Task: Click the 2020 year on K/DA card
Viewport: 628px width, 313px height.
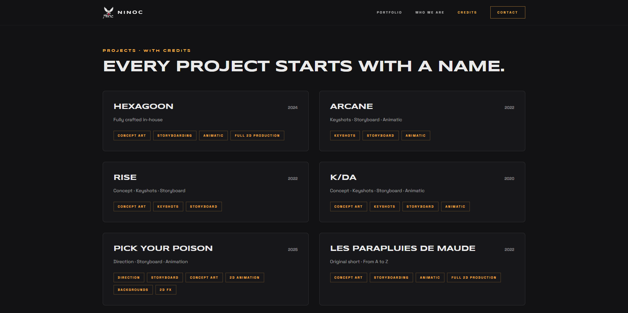Action: (x=509, y=179)
